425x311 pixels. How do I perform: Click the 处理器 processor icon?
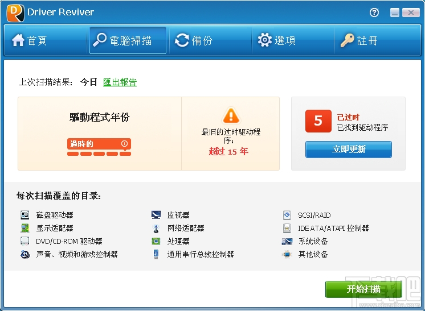pyautogui.click(x=156, y=241)
